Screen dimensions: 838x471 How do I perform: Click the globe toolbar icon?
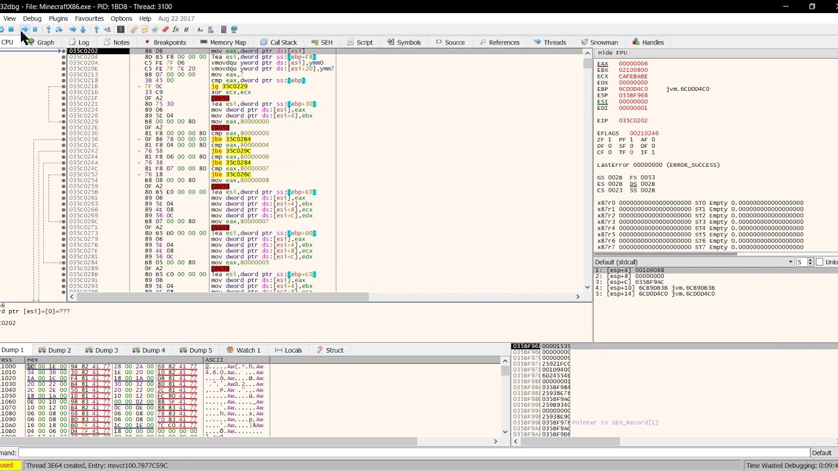point(234,29)
